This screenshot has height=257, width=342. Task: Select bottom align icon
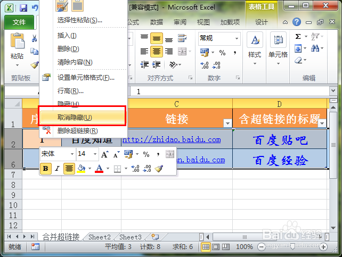(169, 39)
